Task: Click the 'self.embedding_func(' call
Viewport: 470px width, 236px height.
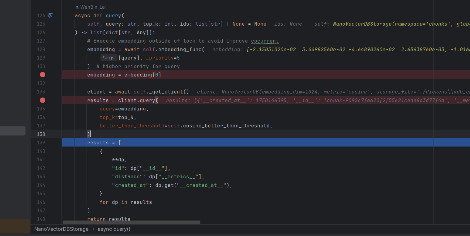Action: [x=173, y=49]
